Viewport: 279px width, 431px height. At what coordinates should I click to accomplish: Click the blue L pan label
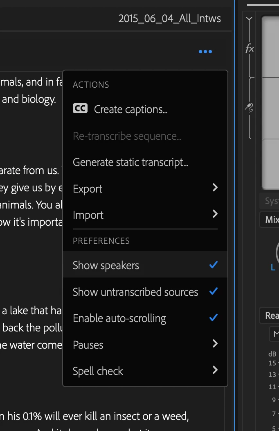(x=273, y=268)
